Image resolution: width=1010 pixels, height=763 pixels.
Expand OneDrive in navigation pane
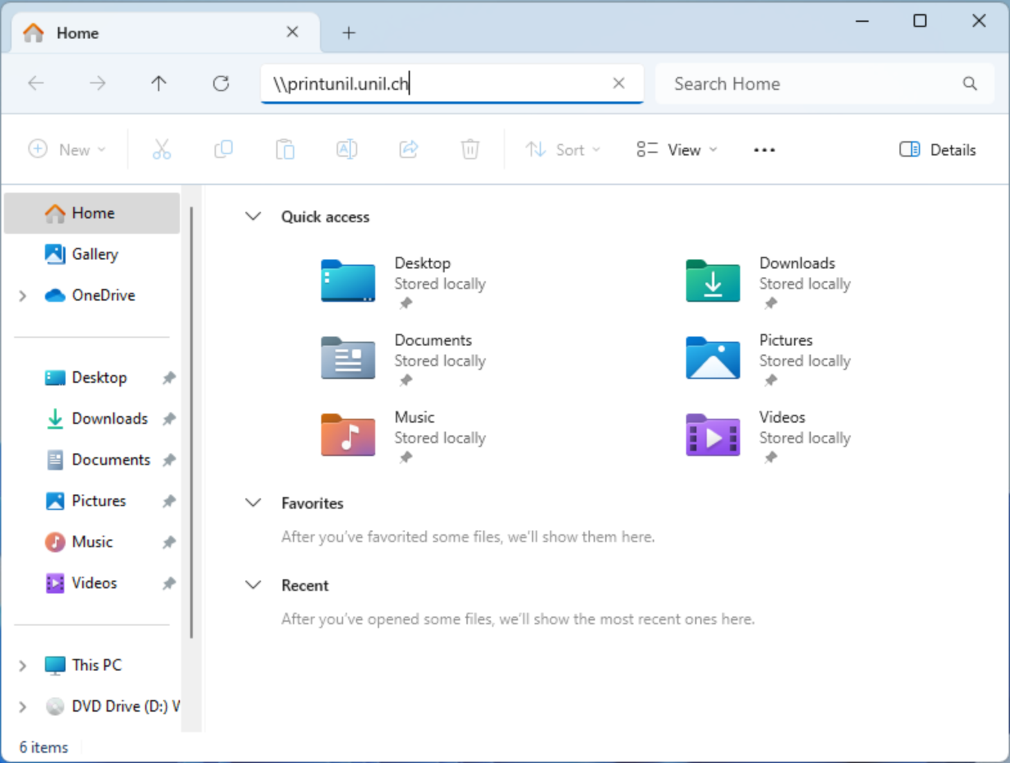click(x=22, y=295)
